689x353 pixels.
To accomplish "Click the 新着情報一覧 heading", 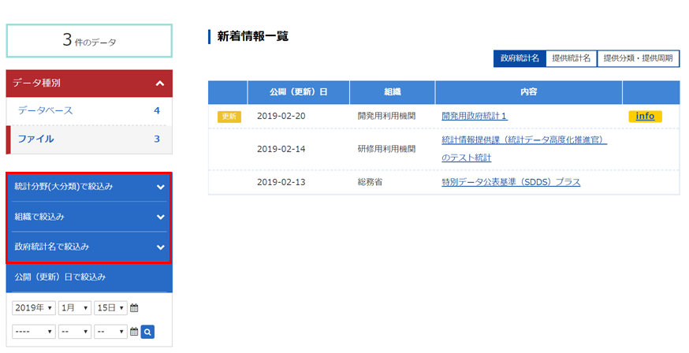I will pyautogui.click(x=253, y=36).
